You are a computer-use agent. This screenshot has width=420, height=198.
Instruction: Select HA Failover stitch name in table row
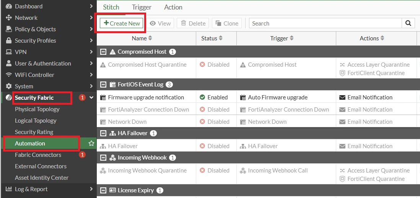pos(123,146)
